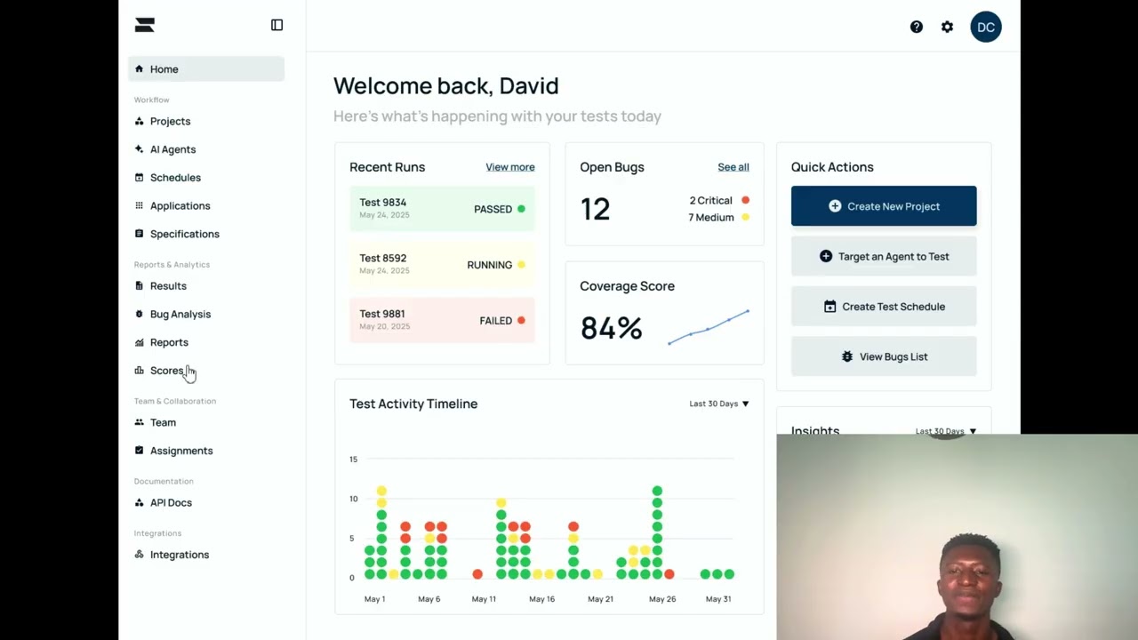Open the Test 9834 passed run

pyautogui.click(x=442, y=209)
